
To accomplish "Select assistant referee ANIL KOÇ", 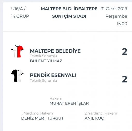I will [x=94, y=118].
